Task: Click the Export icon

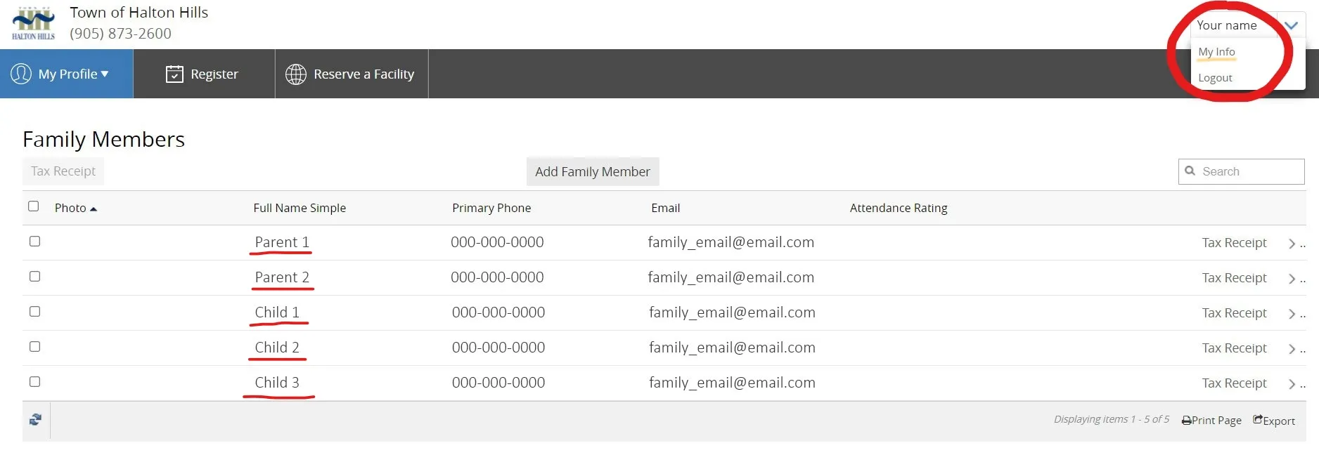Action: coord(1258,420)
